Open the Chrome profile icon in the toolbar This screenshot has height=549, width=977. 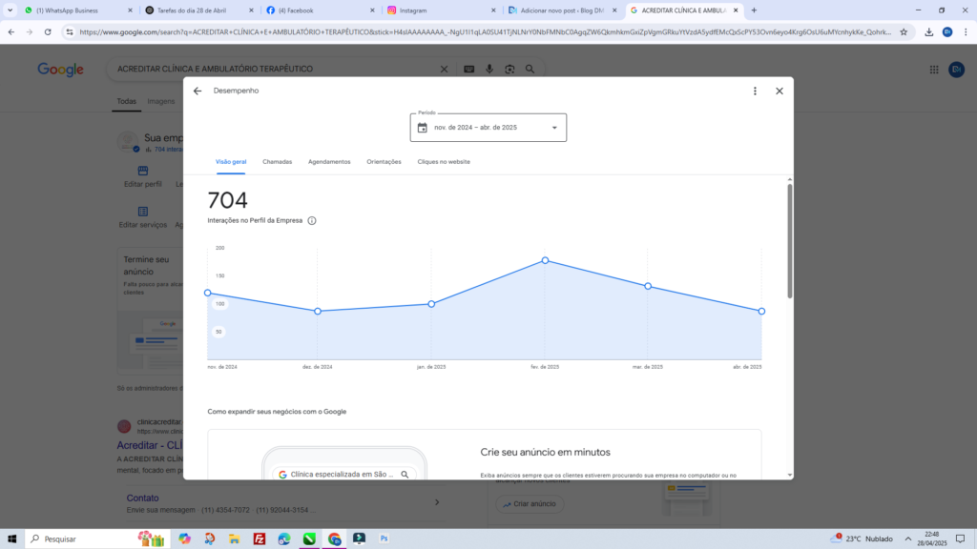pyautogui.click(x=947, y=32)
